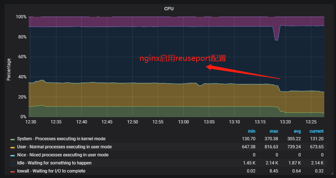The width and height of the screenshot is (336, 178).
Task: Sort legend by the current column
Action: (x=316, y=131)
